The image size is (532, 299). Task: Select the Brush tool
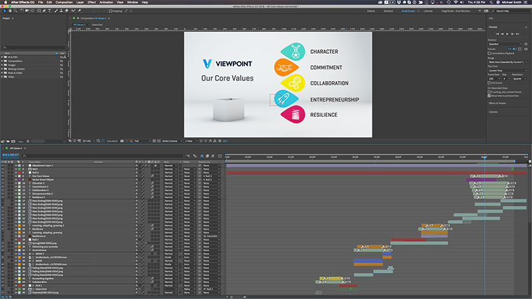pos(57,11)
